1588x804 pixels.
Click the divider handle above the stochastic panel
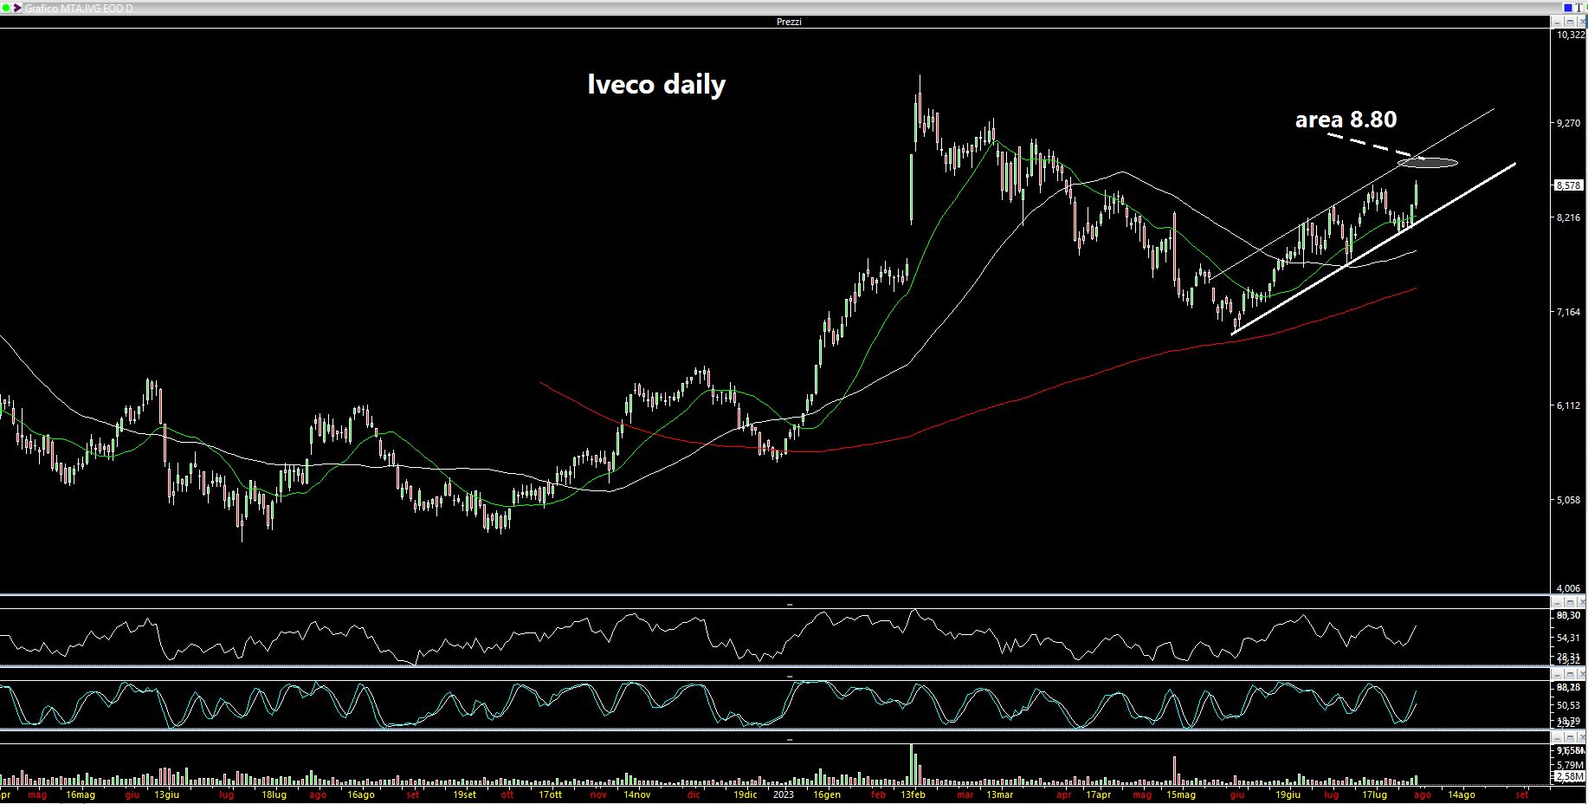pos(789,675)
